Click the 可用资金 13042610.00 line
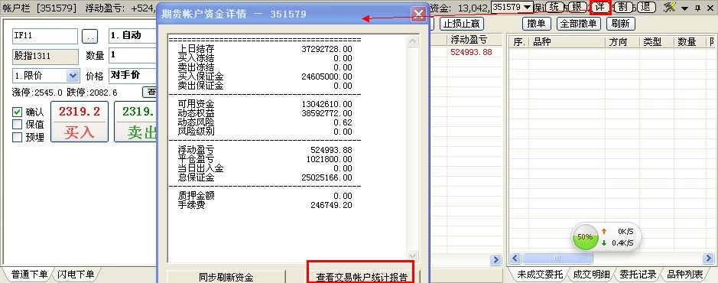The height and width of the screenshot is (283, 718). [265, 104]
